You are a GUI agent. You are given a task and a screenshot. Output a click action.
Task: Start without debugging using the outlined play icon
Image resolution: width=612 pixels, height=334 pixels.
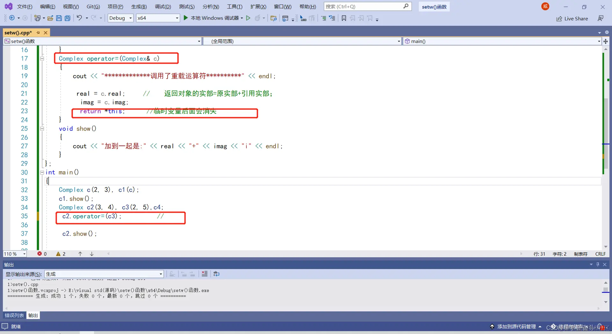coord(248,18)
